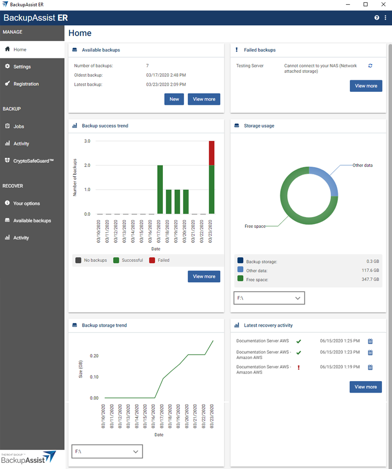Click the red failed bar for 03/23/2020
The image size is (392, 469).
[212, 153]
